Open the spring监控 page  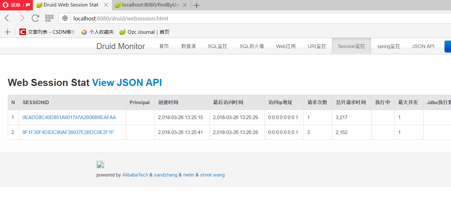[x=388, y=46]
